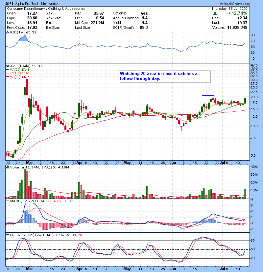Click the Yield N/A value

click(144, 23)
